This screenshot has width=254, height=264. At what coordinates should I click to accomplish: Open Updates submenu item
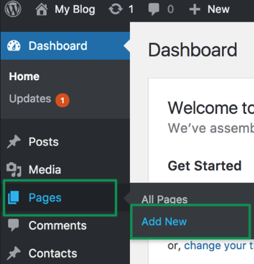30,99
